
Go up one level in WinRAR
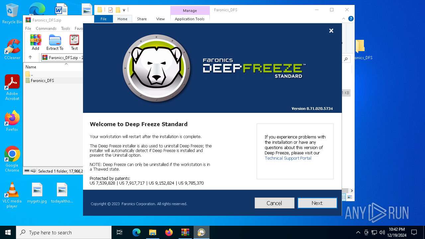(x=30, y=57)
